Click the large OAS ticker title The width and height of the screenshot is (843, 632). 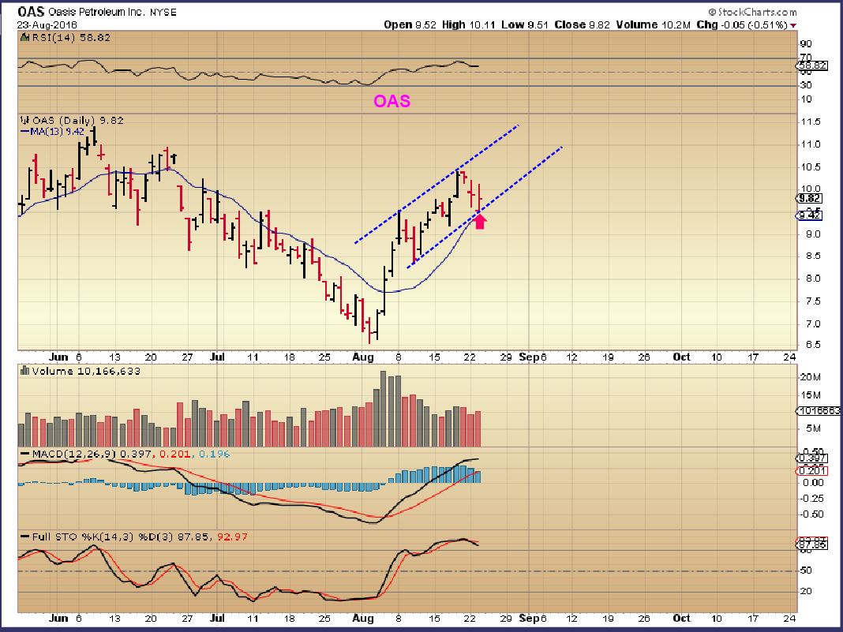(32, 12)
